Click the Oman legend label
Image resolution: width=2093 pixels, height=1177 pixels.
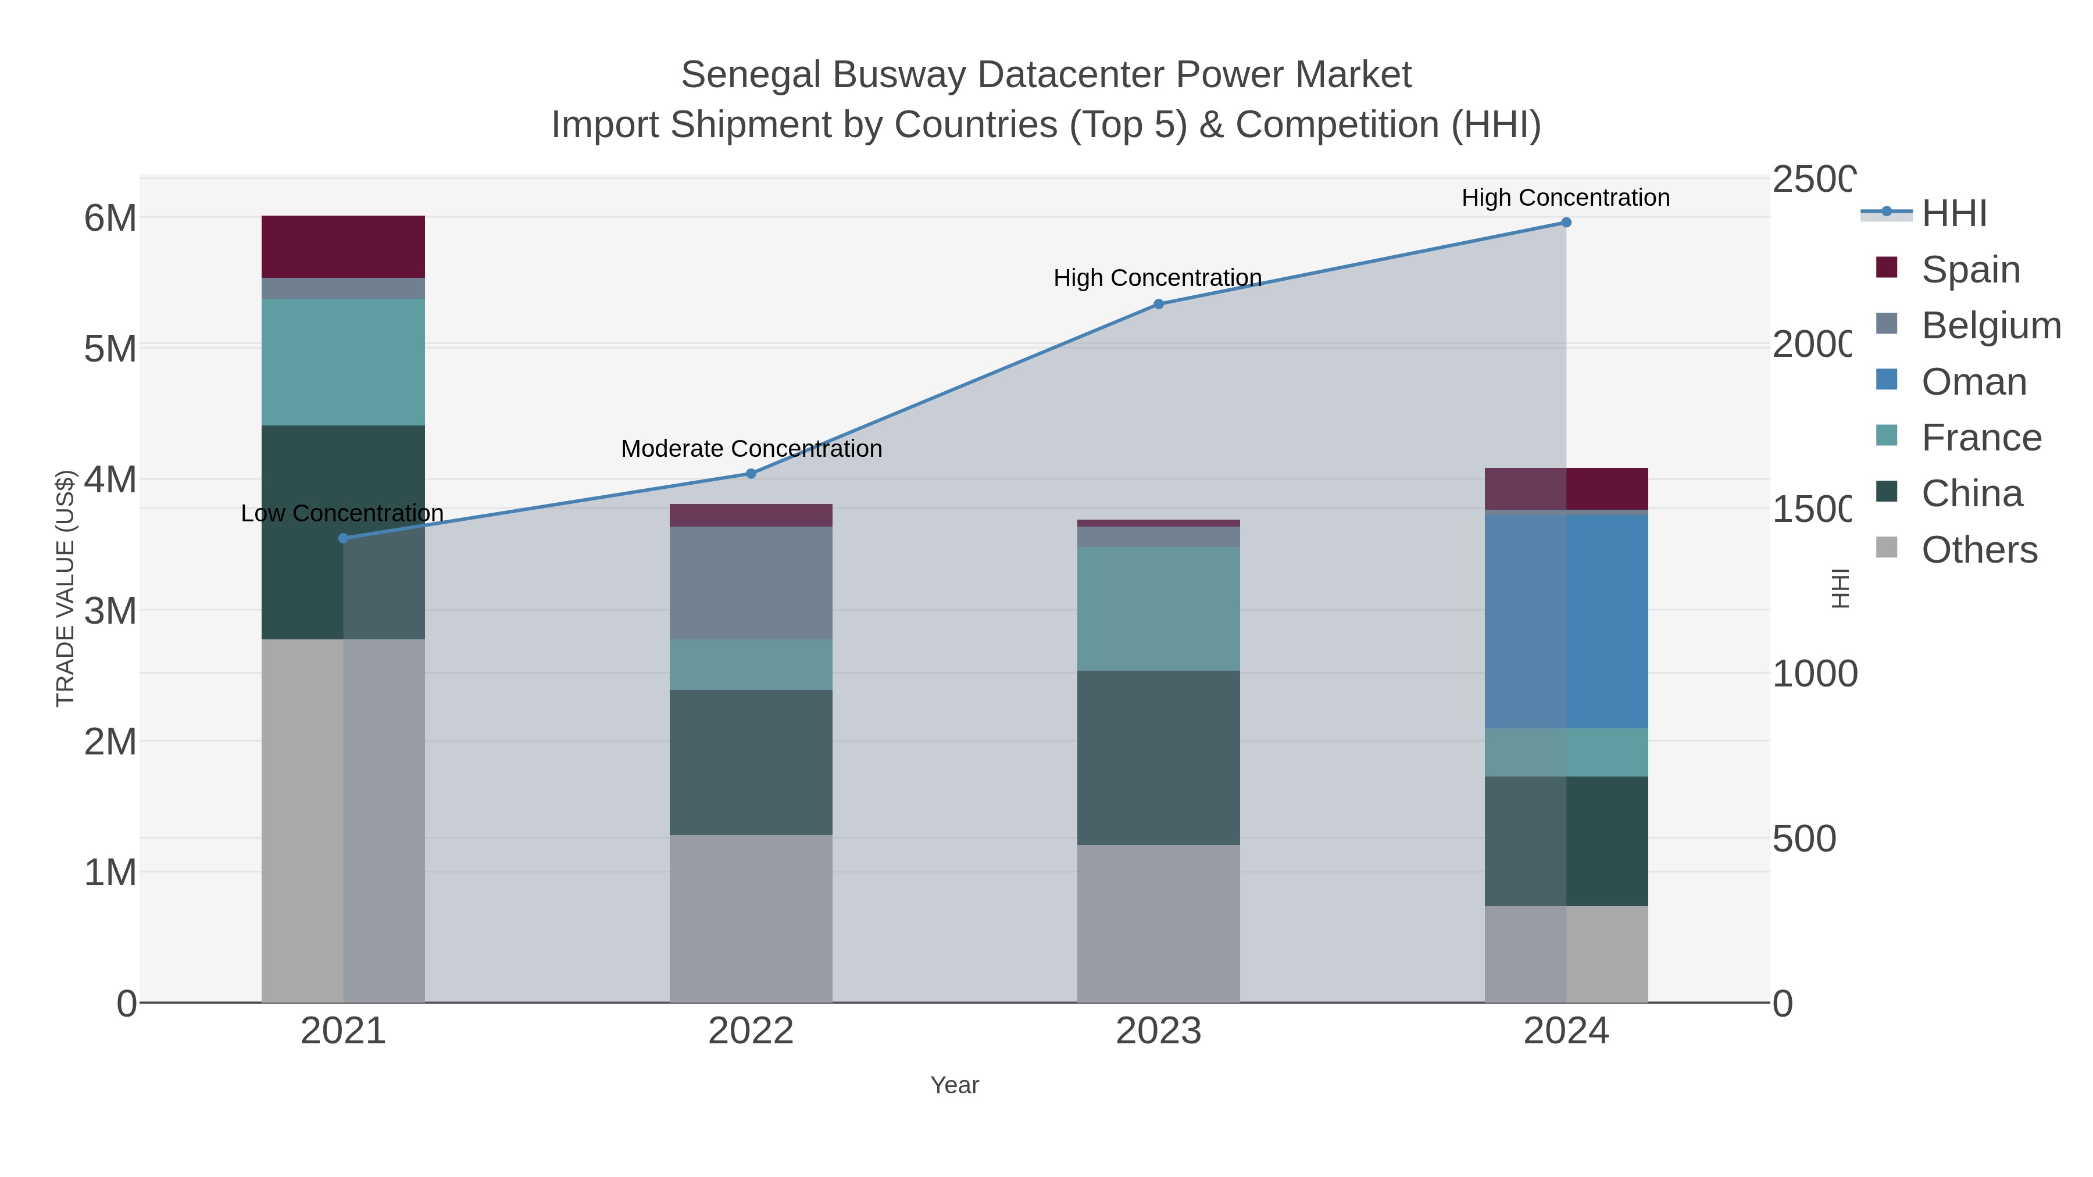1974,381
